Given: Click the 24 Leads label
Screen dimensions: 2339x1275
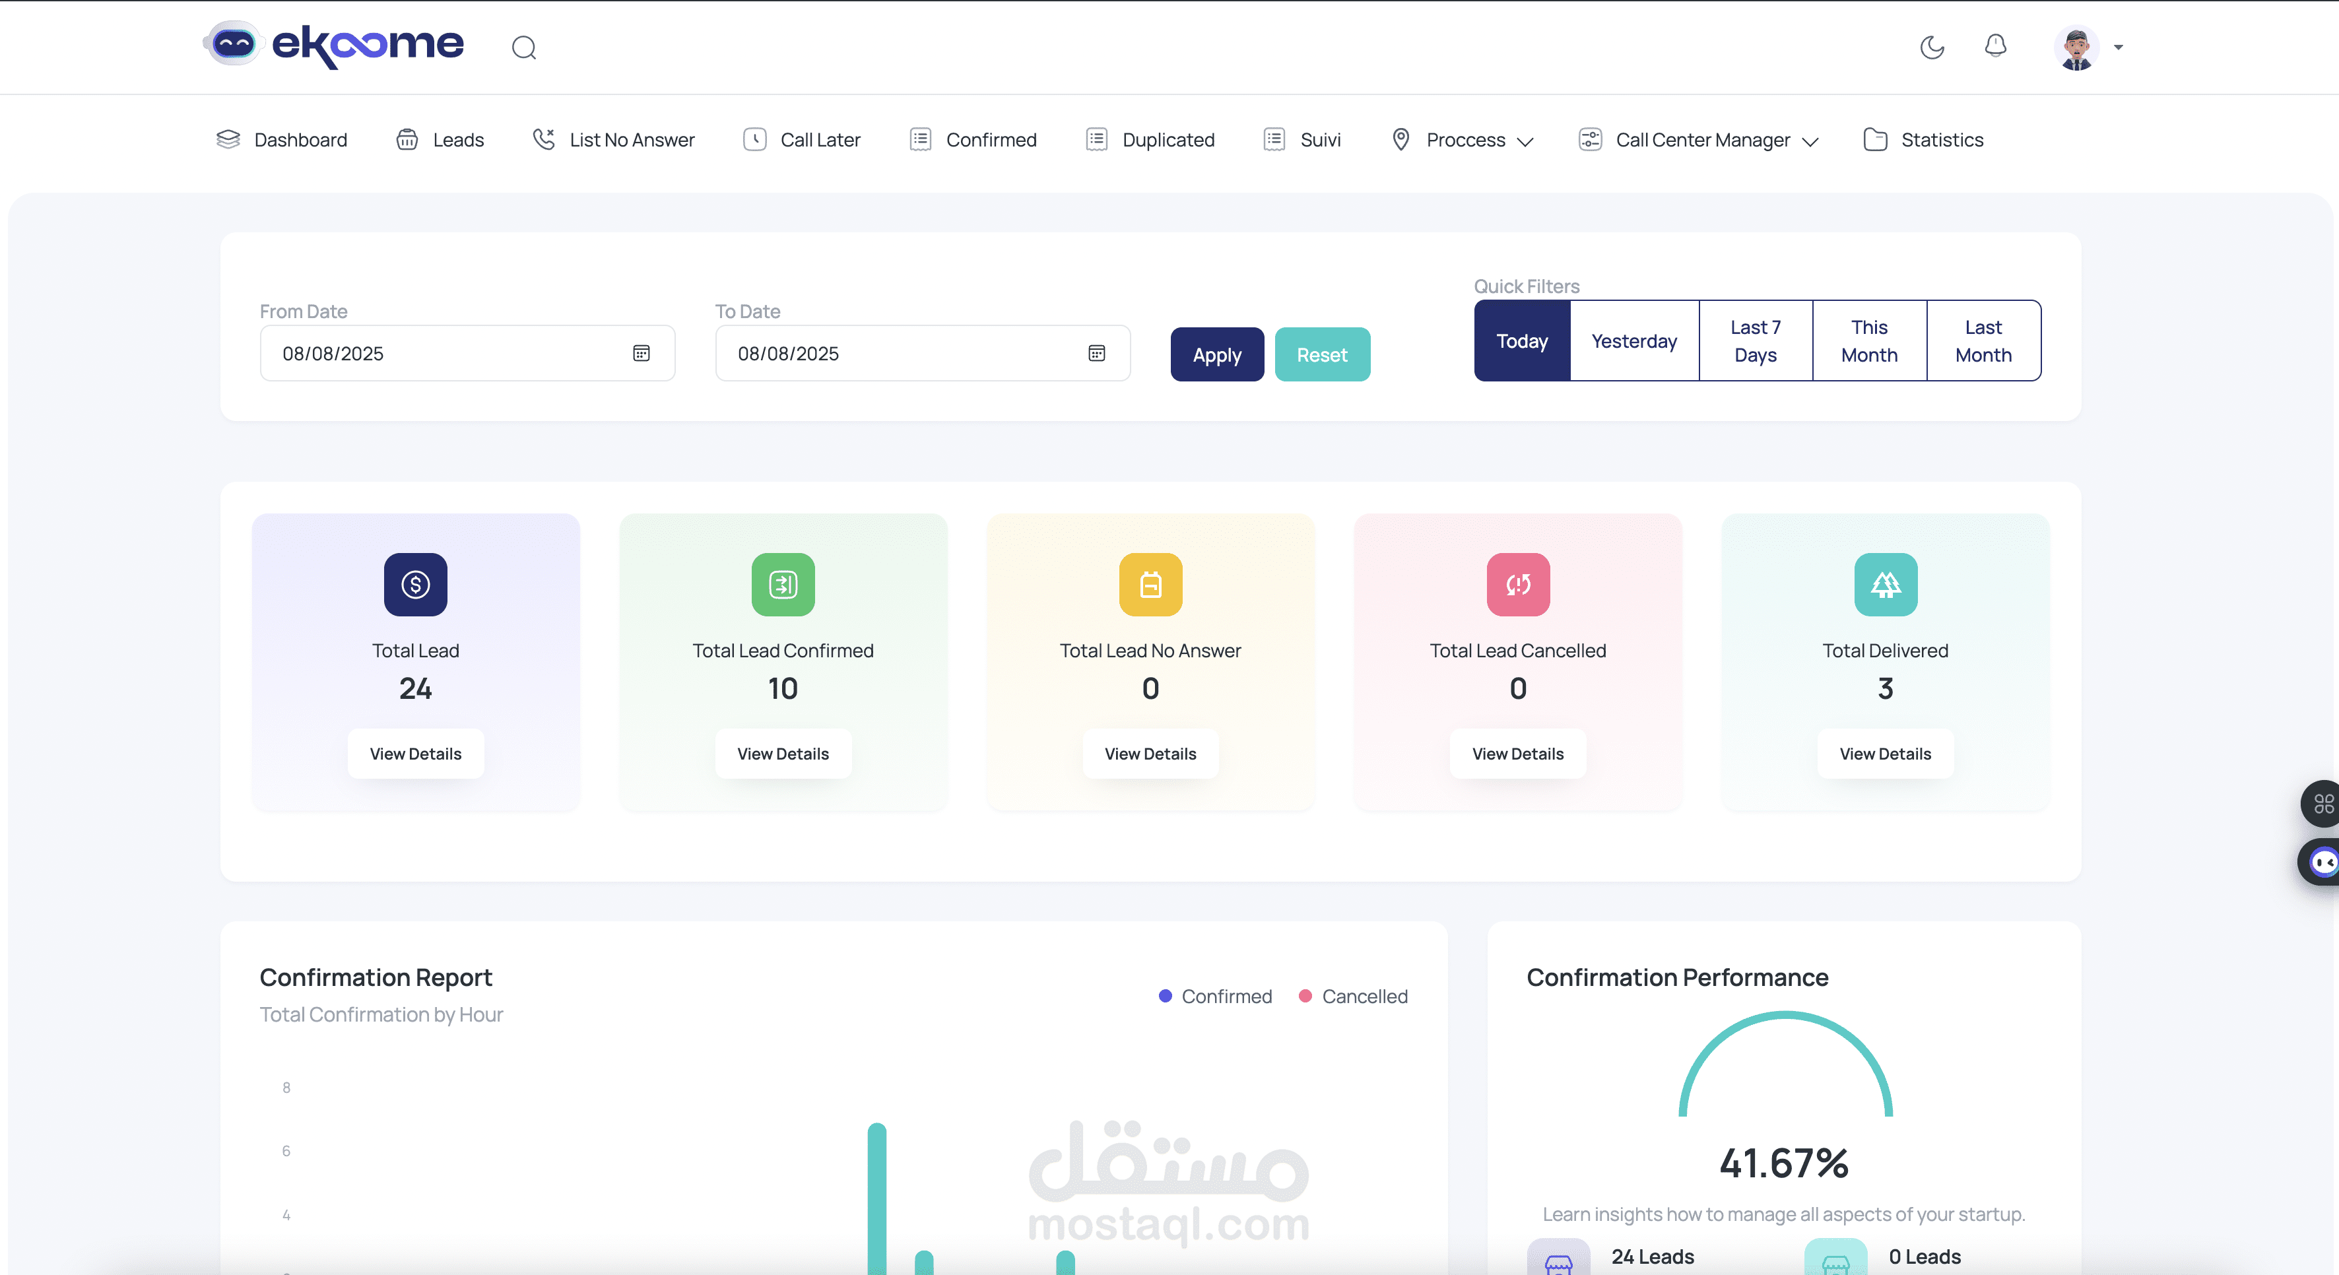Looking at the screenshot, I should [1653, 1257].
